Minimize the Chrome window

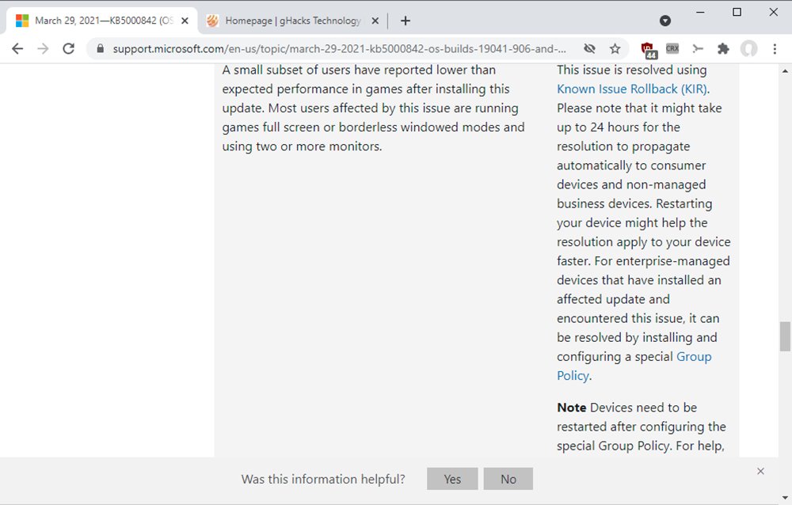(700, 12)
